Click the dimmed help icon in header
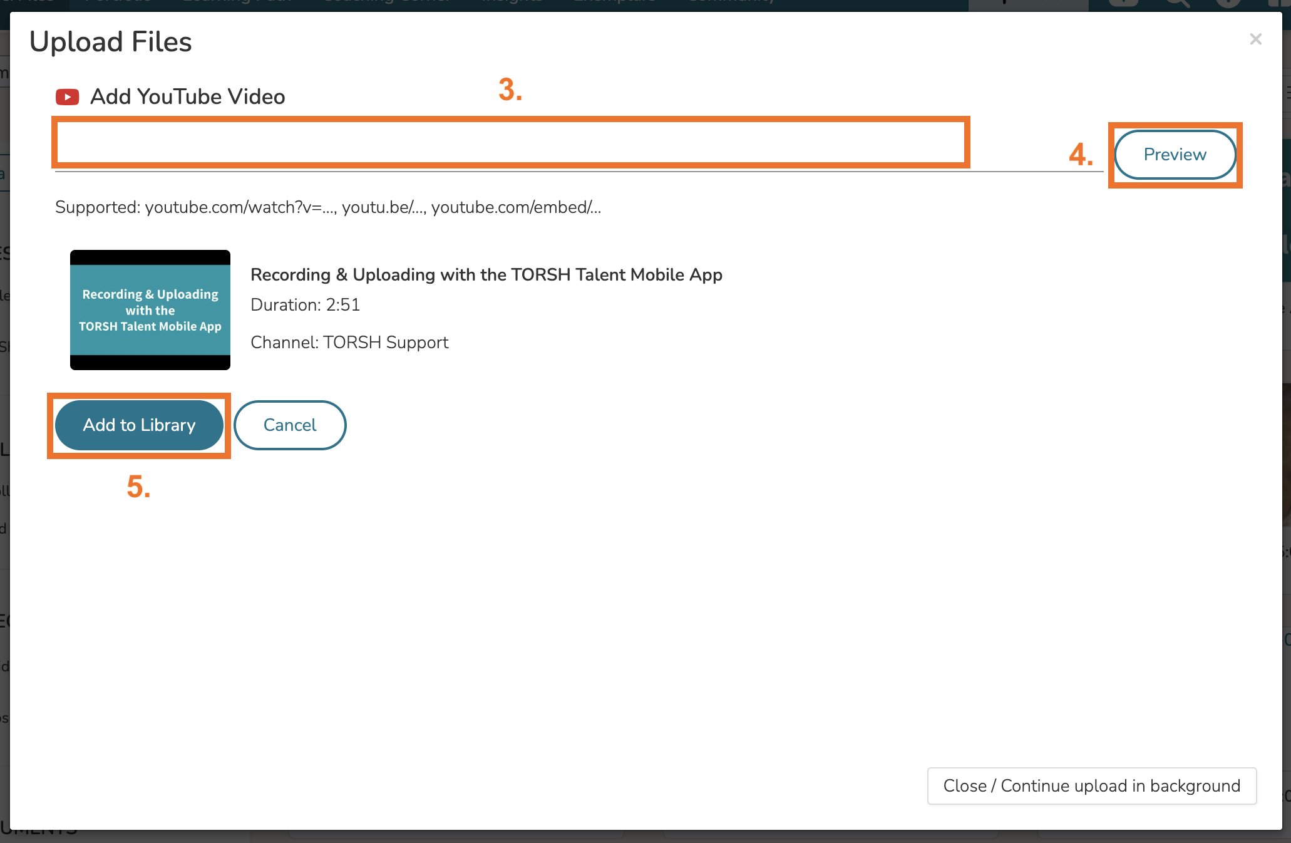Image resolution: width=1291 pixels, height=843 pixels. pos(1228,4)
